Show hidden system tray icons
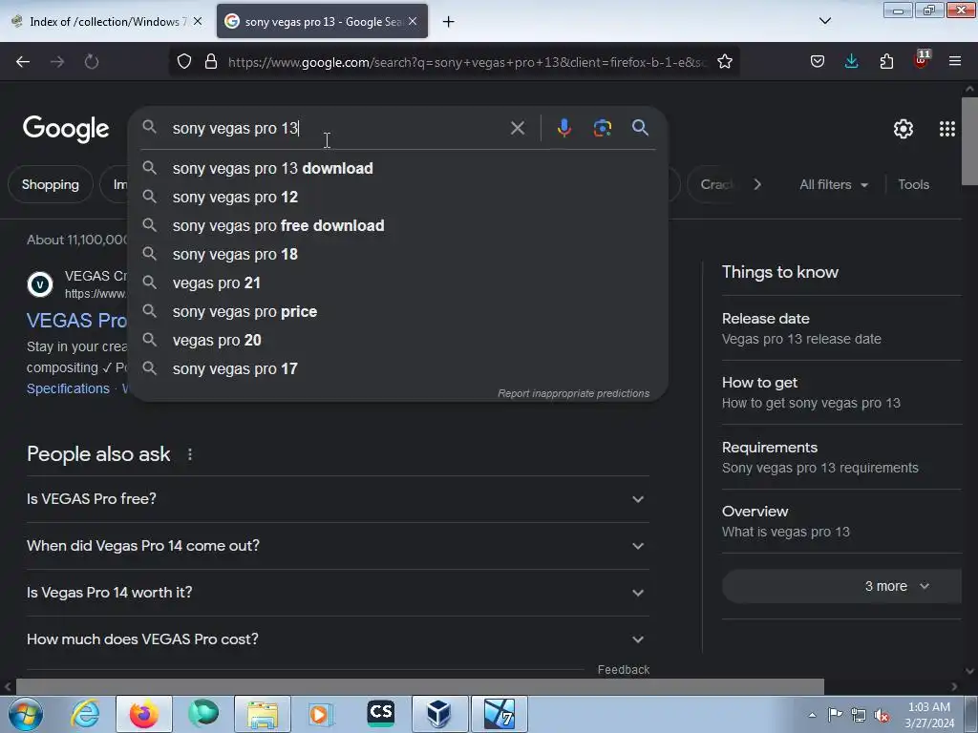 pyautogui.click(x=812, y=716)
